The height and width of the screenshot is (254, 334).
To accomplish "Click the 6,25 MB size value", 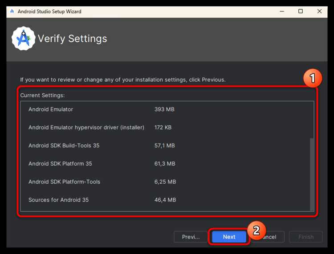I will coord(165,182).
